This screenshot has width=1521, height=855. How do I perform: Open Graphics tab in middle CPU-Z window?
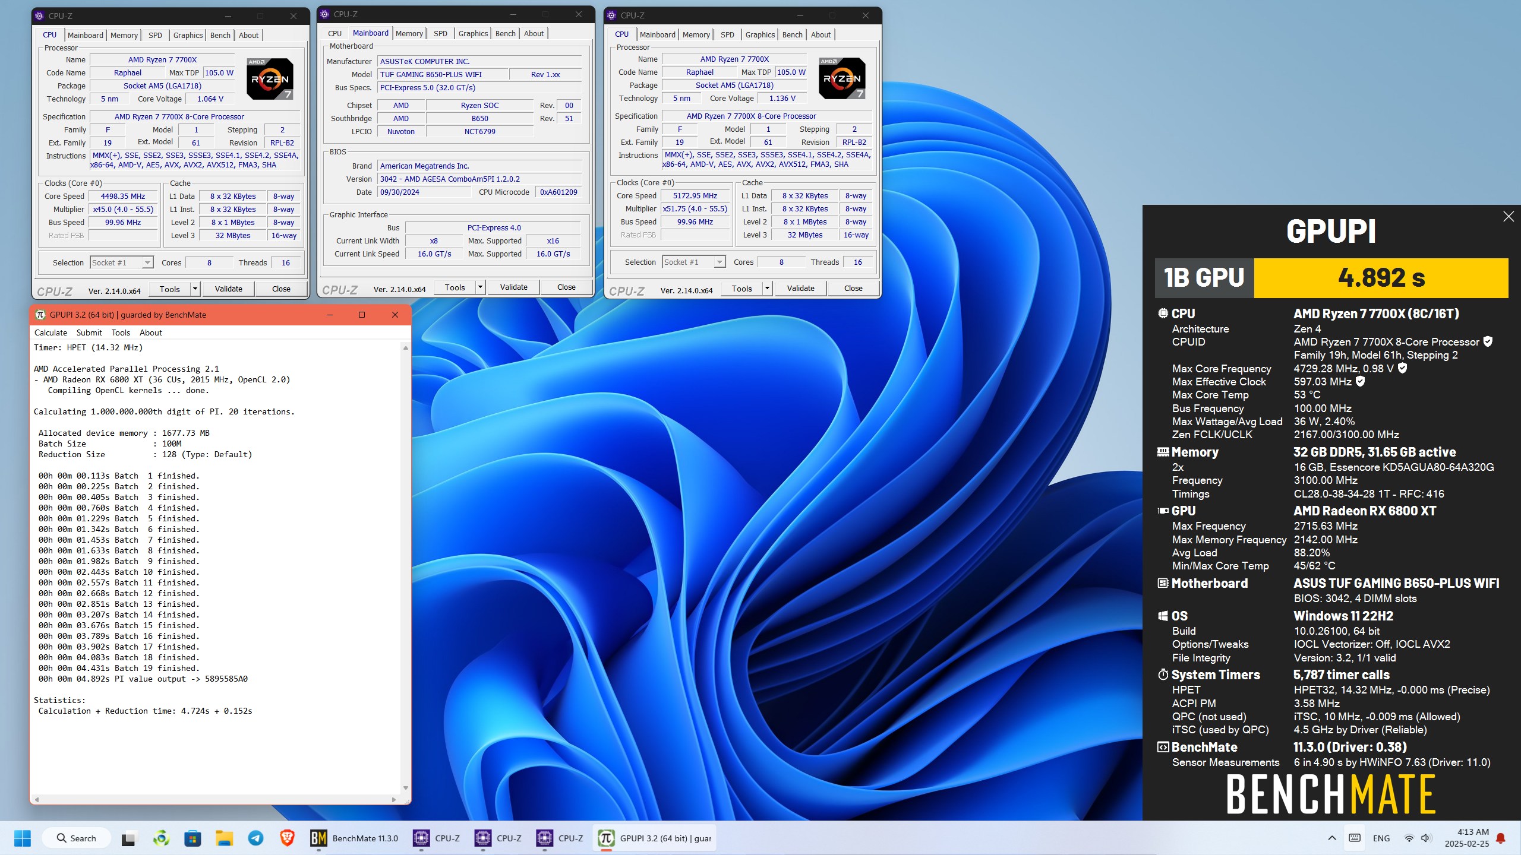point(473,33)
